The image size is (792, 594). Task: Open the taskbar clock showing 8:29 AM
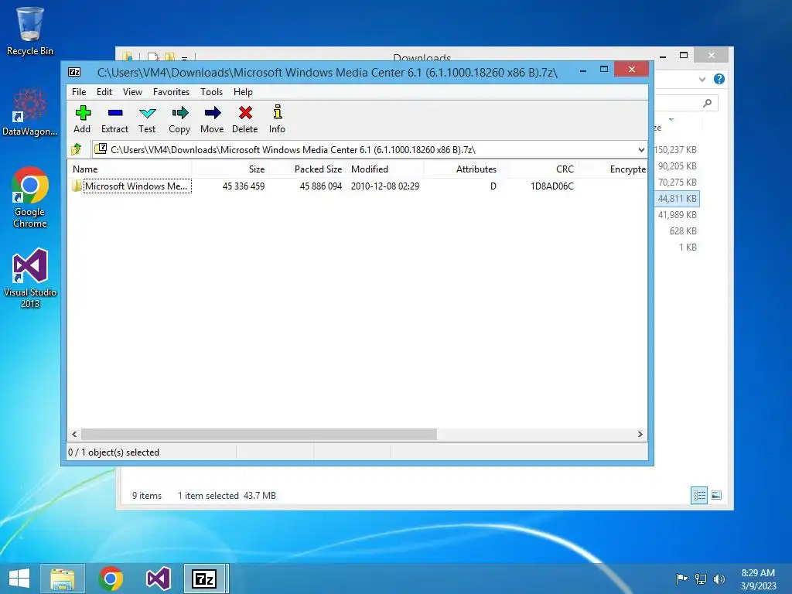[758, 579]
